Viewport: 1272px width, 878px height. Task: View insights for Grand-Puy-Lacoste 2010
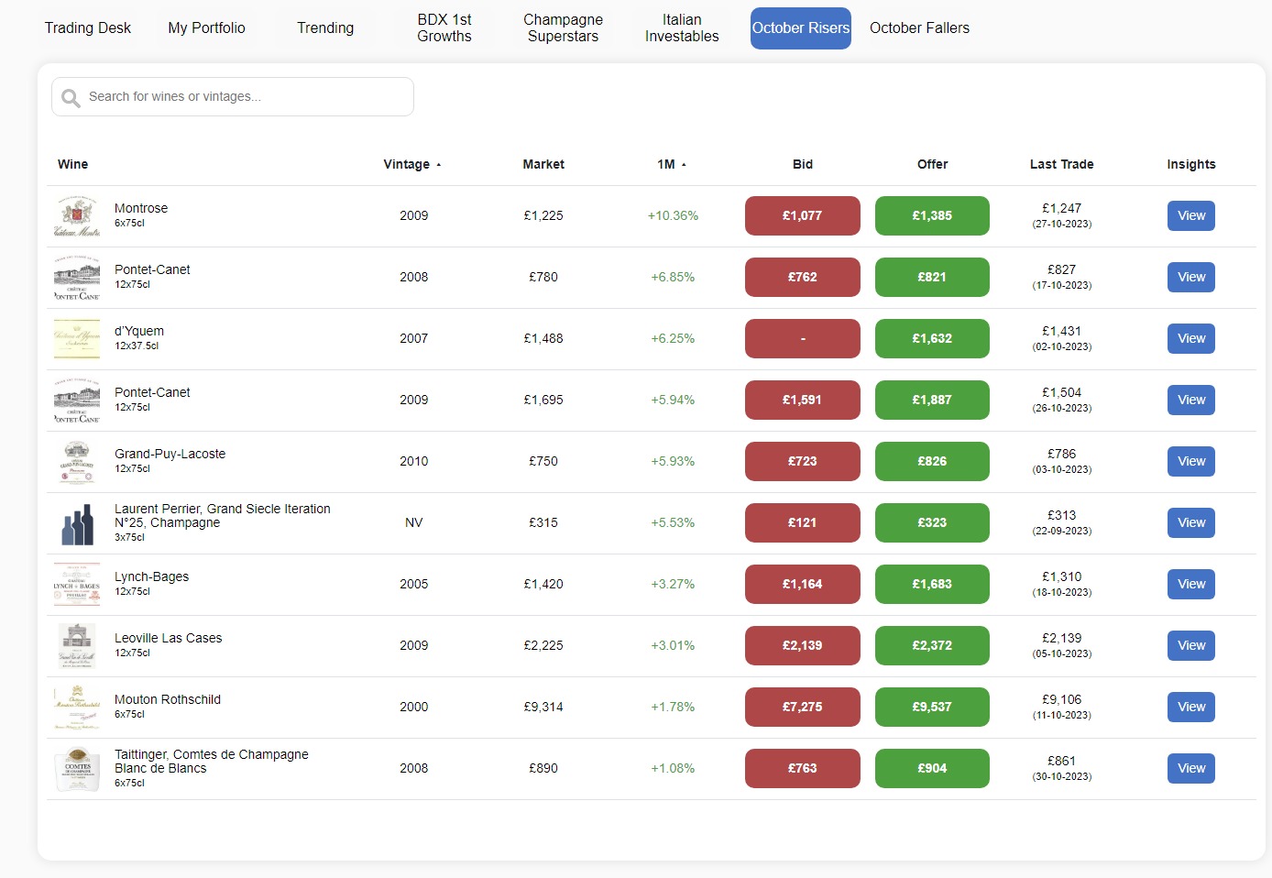[x=1191, y=461]
